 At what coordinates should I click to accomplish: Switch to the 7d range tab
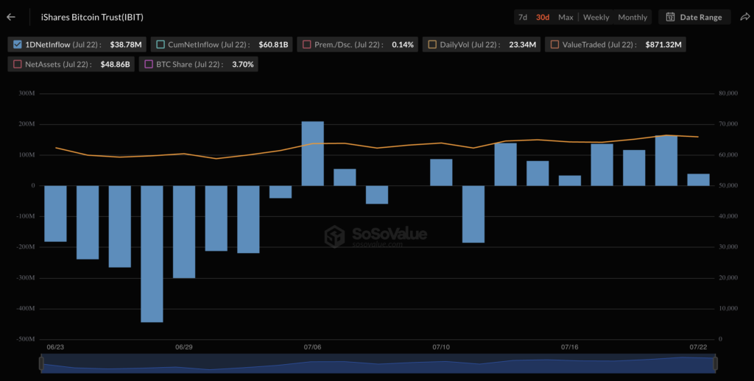click(x=523, y=17)
